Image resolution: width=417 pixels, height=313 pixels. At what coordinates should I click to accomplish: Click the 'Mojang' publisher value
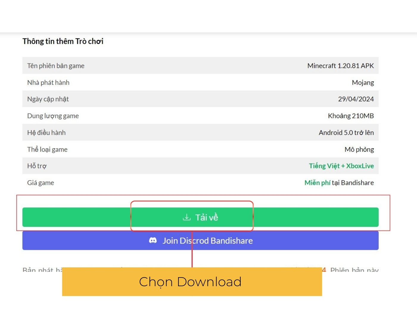pyautogui.click(x=363, y=83)
